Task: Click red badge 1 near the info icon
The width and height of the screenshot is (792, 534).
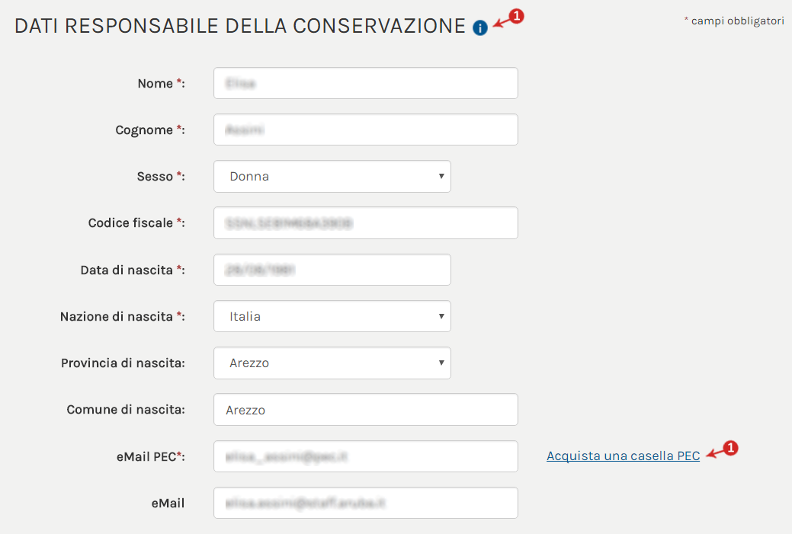Action: click(516, 16)
